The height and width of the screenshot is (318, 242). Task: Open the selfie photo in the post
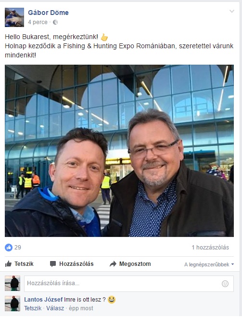[119, 151]
